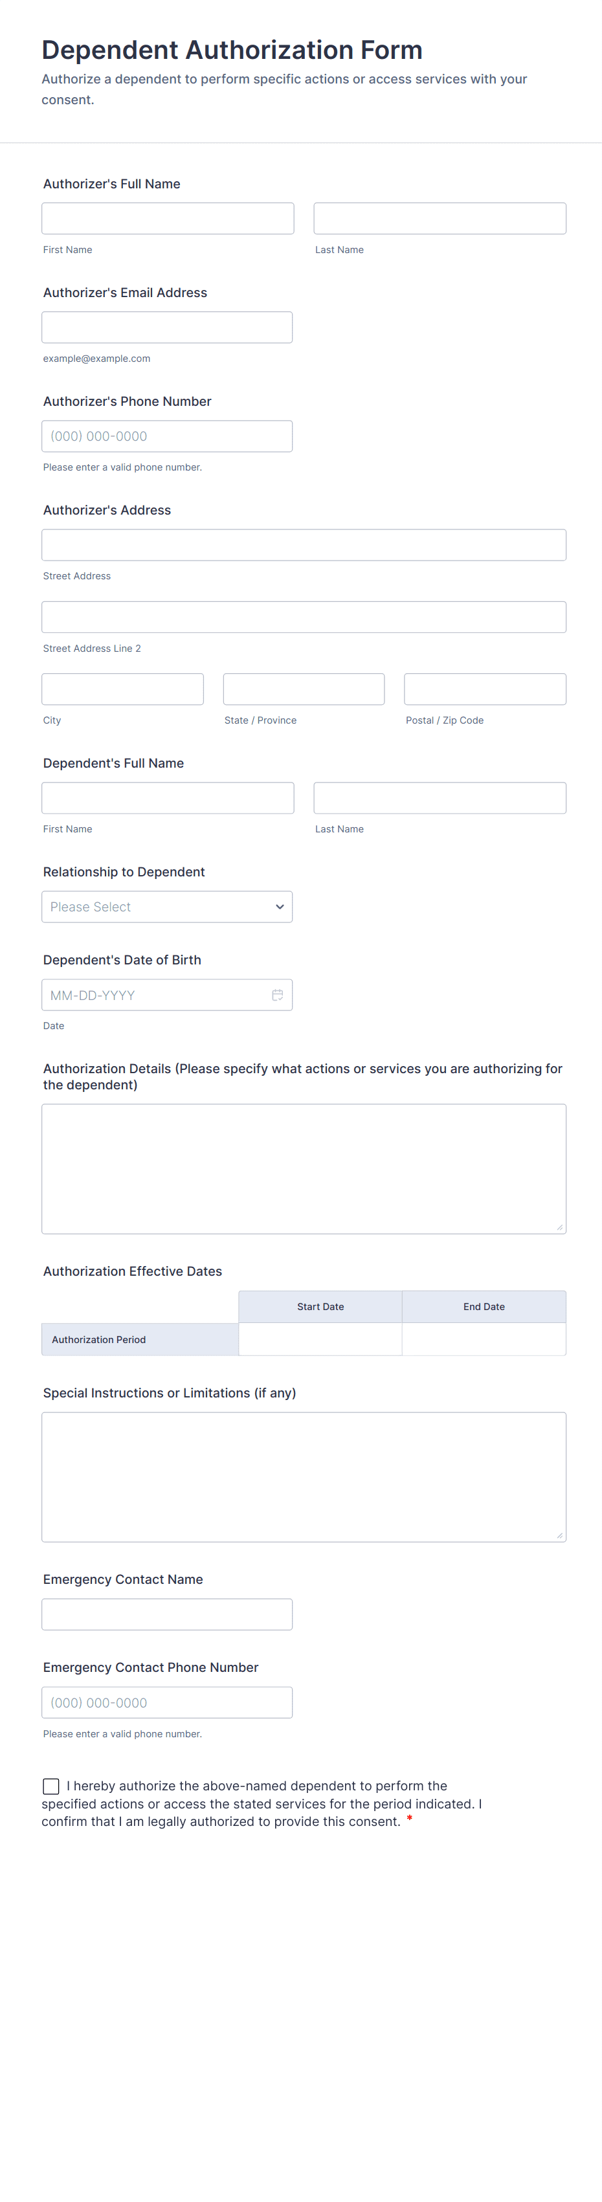Click the State / Province field
This screenshot has height=2202, width=602.
click(x=304, y=689)
